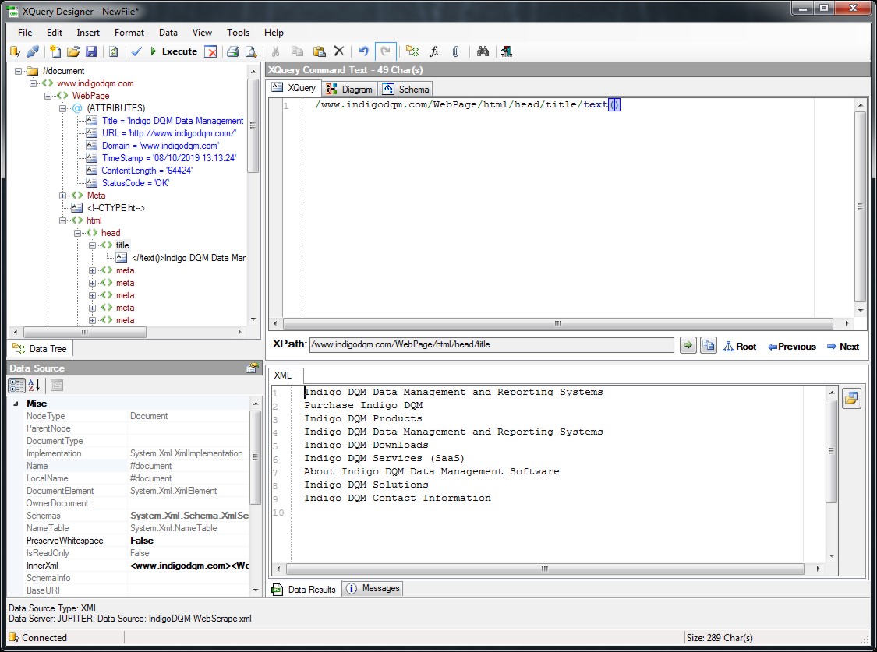
Task: Click the Save file icon
Action: (91, 51)
